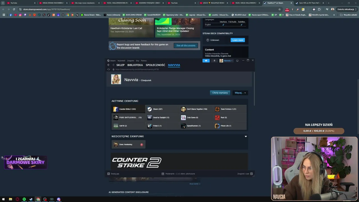This screenshot has width=359, height=202.
Task: Open Steam menu in client
Action: point(111,61)
